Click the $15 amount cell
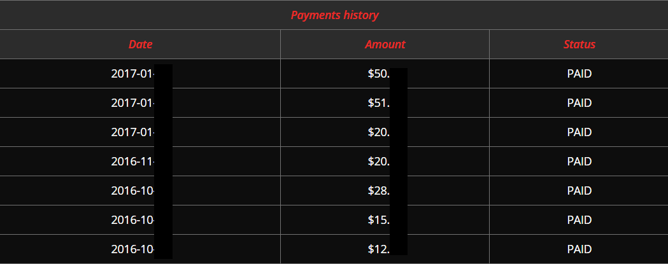The image size is (668, 264). pos(385,220)
